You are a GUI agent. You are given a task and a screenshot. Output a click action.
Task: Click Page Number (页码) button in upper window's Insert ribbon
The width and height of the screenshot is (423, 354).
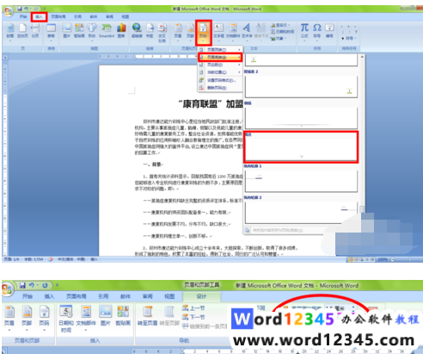pyautogui.click(x=203, y=32)
